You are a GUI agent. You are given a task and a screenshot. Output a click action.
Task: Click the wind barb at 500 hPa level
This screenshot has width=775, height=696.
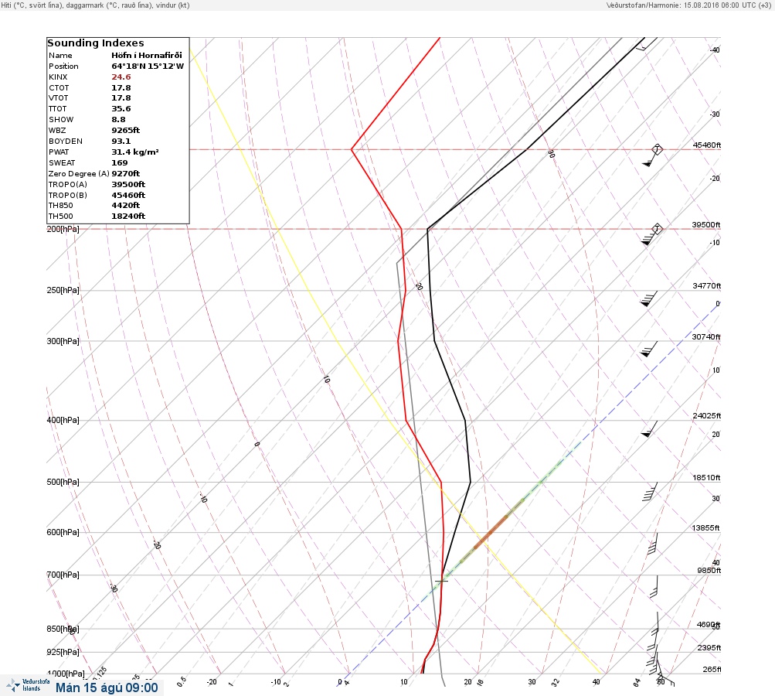[x=650, y=492]
